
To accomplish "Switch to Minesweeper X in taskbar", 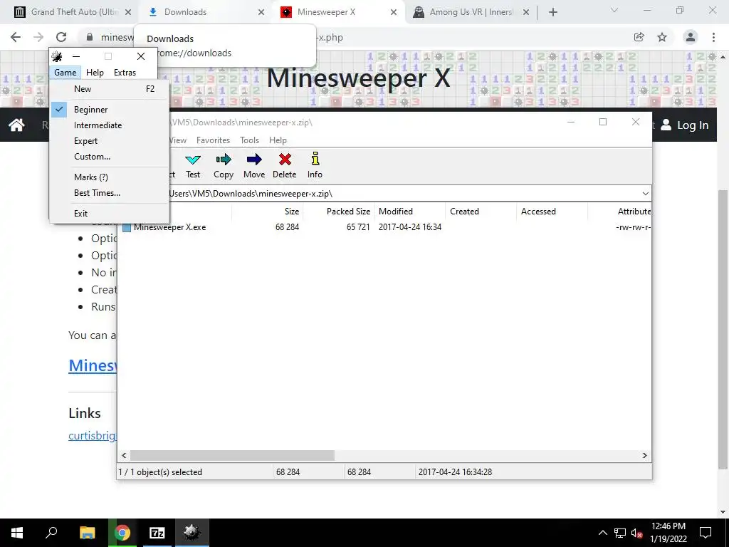I will [x=192, y=533].
